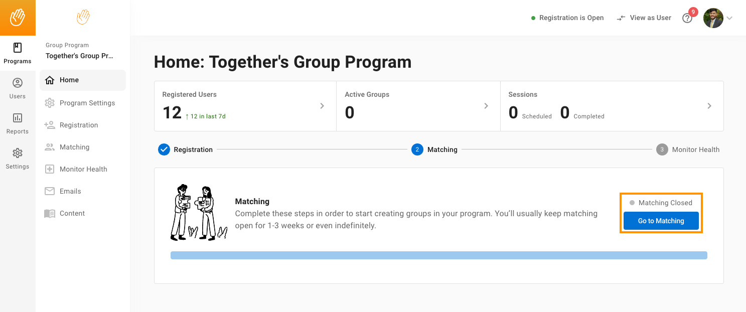Image resolution: width=746 pixels, height=312 pixels.
Task: Click the Together's Group Pr... program name
Action: 79,56
